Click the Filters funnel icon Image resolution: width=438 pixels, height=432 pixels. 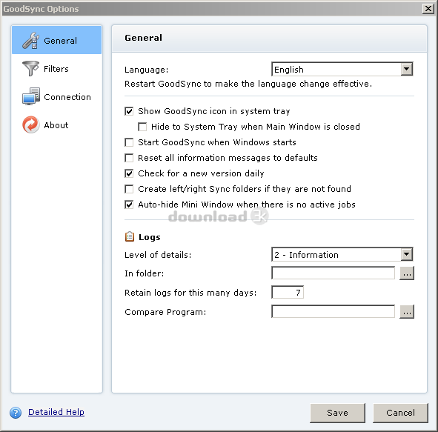(30, 68)
